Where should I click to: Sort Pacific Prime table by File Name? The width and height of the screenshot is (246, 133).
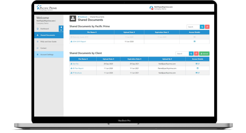[x=92, y=32]
